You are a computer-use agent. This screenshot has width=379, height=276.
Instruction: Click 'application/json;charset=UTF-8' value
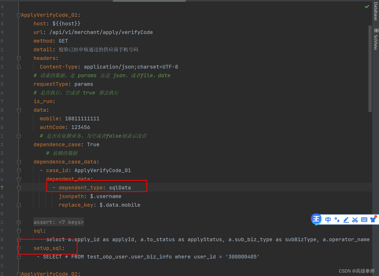pos(131,67)
